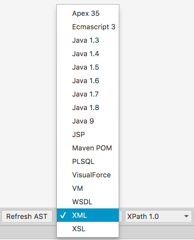Choose the JSP language option
Image resolution: width=194 pixels, height=240 pixels.
(x=79, y=134)
